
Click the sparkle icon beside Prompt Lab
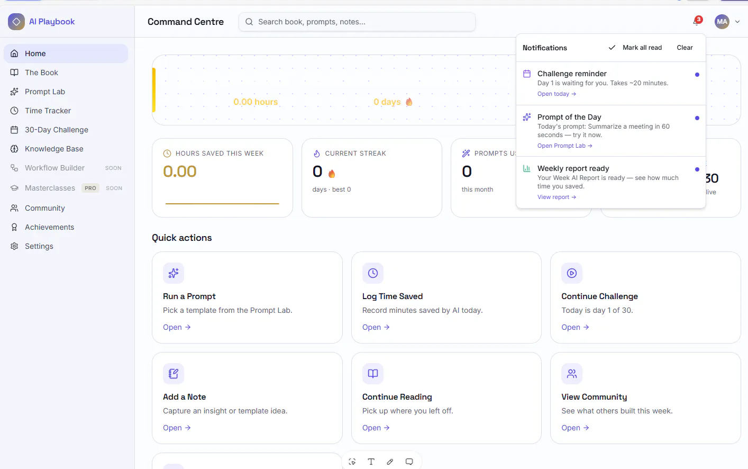click(14, 92)
